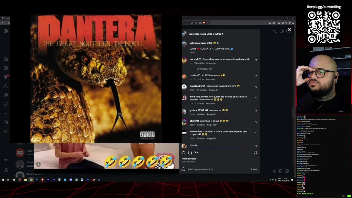Click the zoom magnifier icon in address bar
This screenshot has height=198, width=352.
pyautogui.click(x=196, y=23)
